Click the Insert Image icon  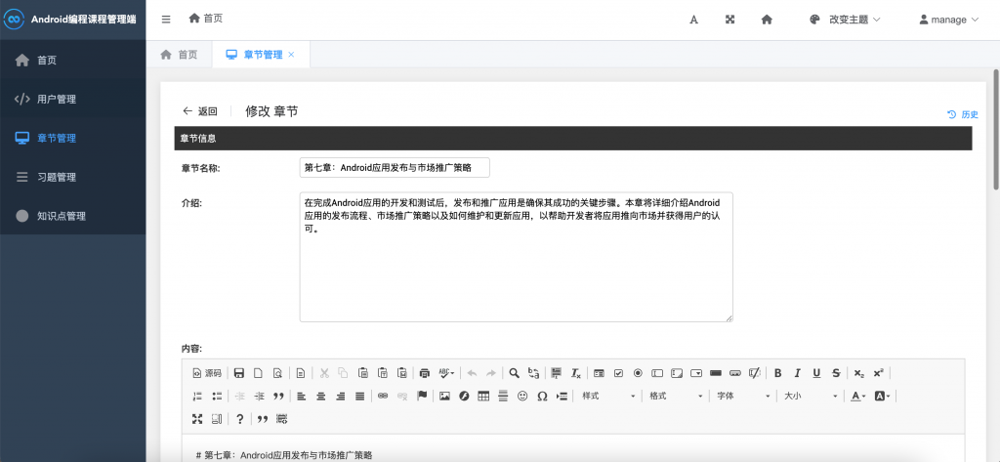click(445, 397)
